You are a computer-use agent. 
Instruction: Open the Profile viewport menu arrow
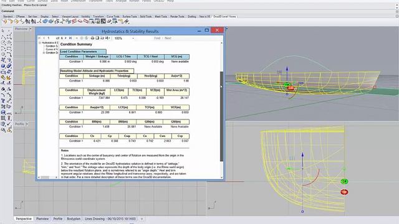click(x=27, y=124)
